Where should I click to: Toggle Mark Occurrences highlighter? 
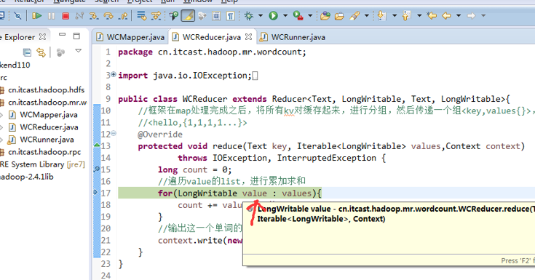tap(188, 16)
